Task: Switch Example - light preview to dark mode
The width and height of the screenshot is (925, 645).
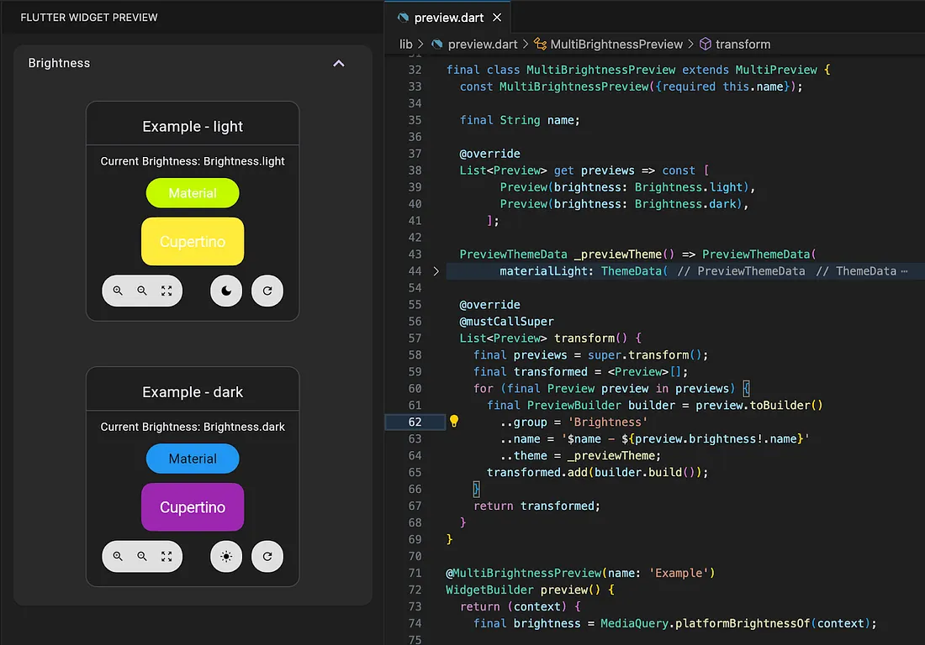Action: [225, 291]
